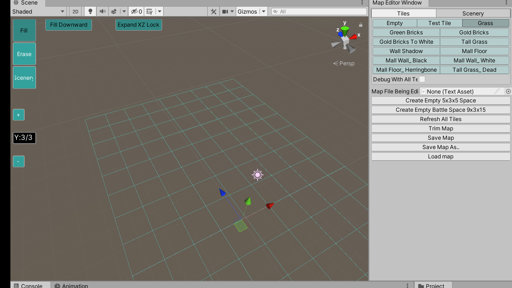Toggle scene effects layers icon
Viewport: 512px width, 288px height.
114,11
